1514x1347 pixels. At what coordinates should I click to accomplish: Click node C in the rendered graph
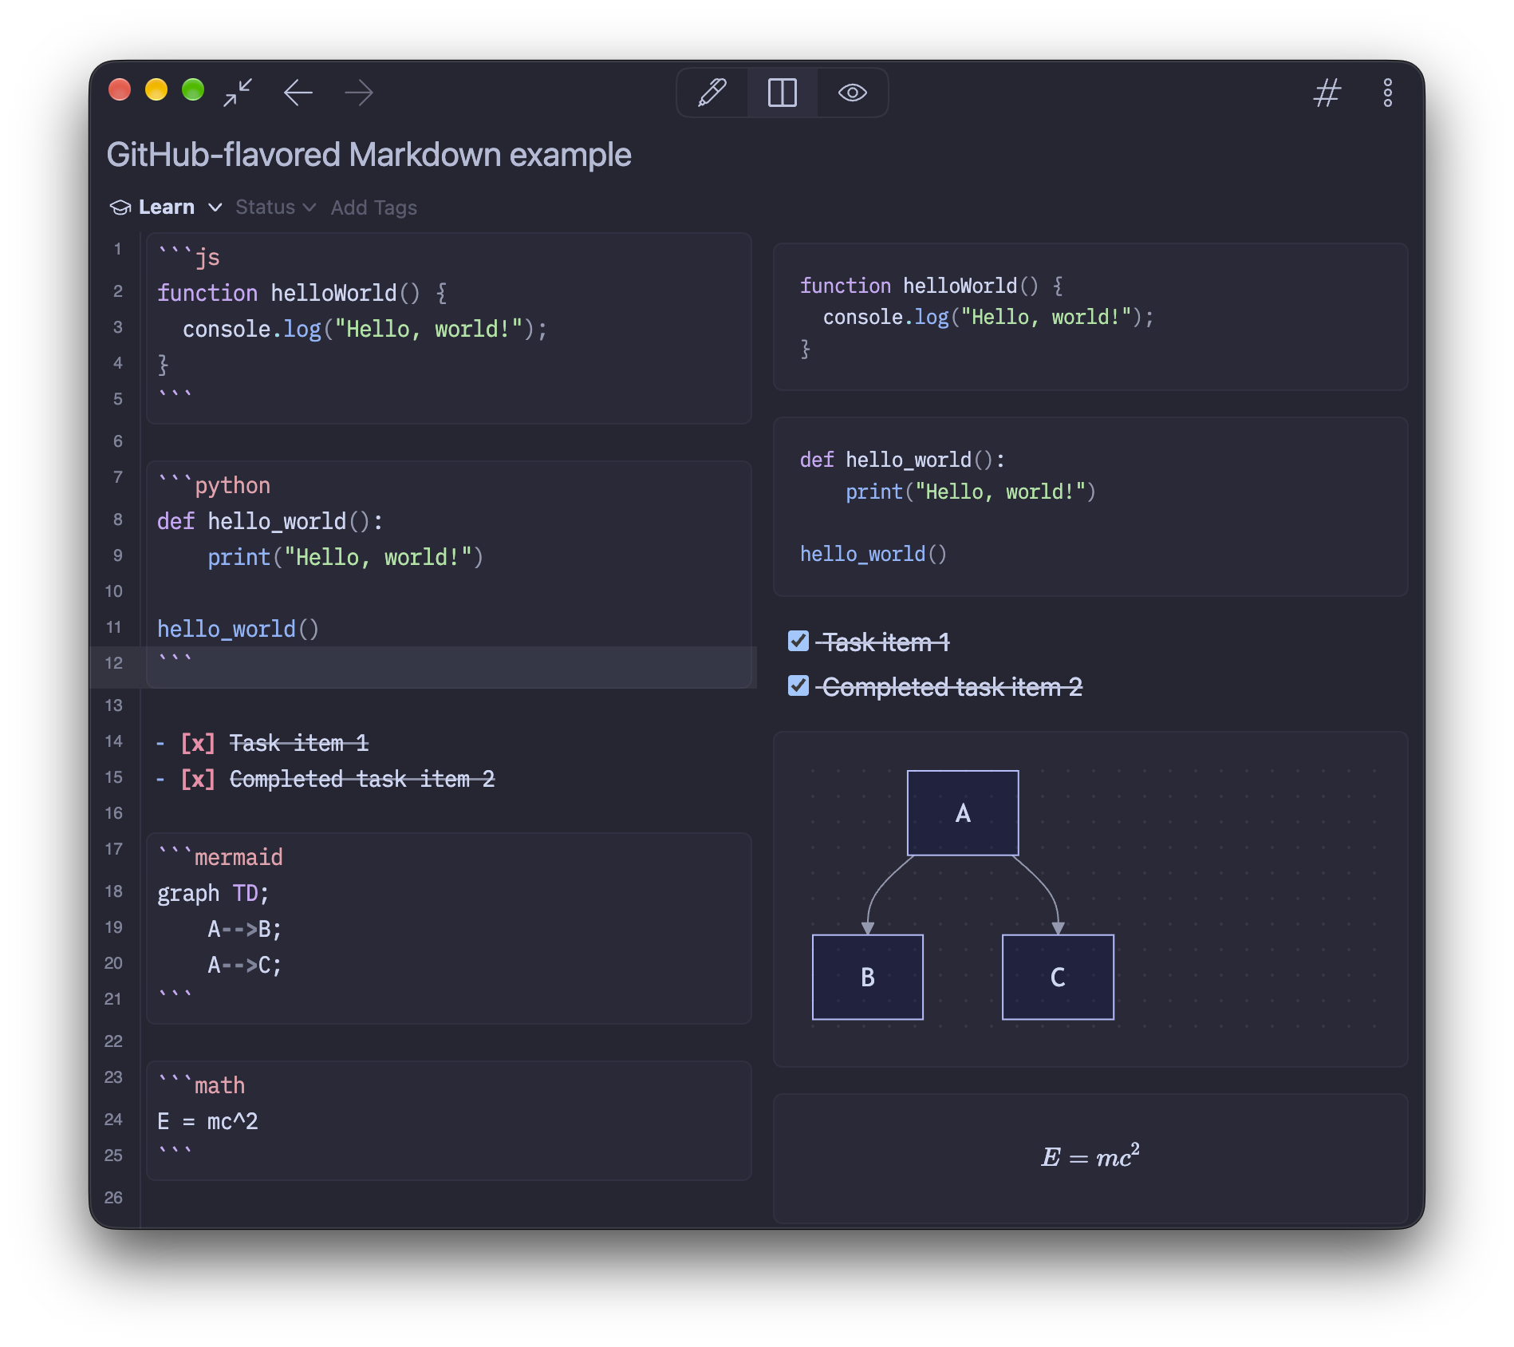(1058, 977)
